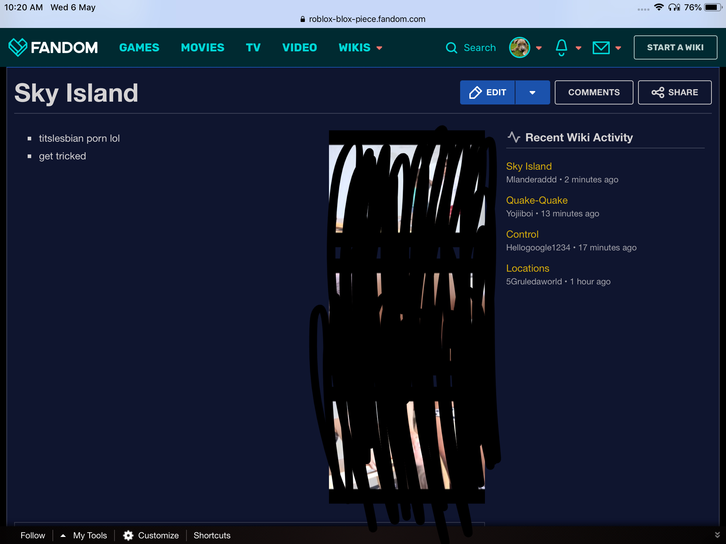Open the user avatar profile picture
Screen dimensions: 726x544
519,47
